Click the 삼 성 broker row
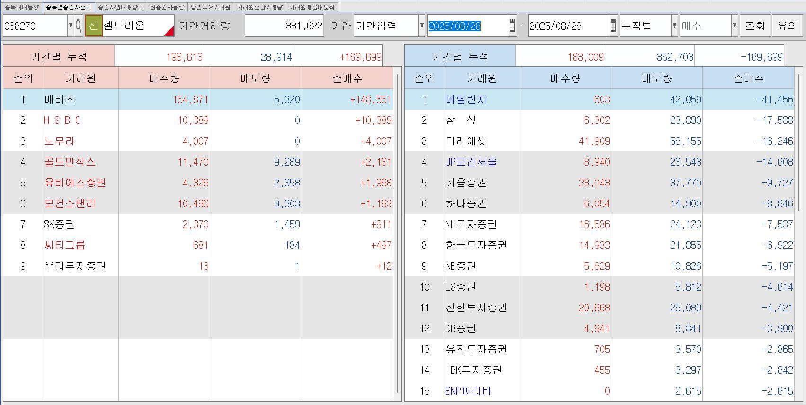This screenshot has height=405, width=806. click(599, 120)
